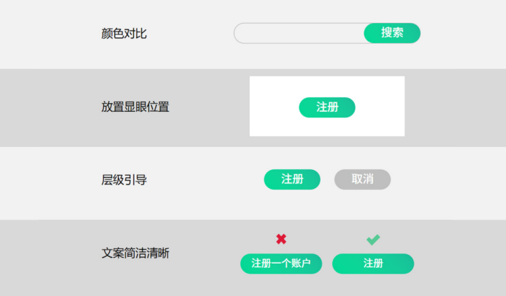Click gap between 注册一个账户 and 注册 buttons

(327, 264)
